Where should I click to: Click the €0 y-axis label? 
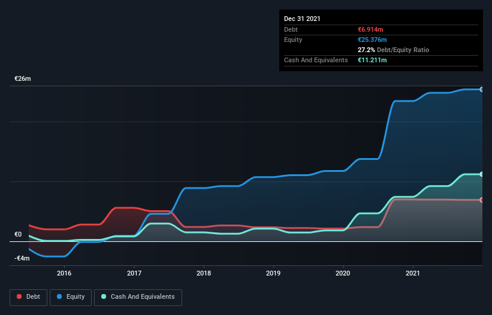point(18,234)
